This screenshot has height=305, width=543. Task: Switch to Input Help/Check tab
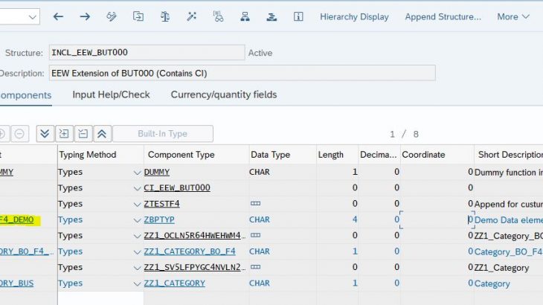tap(111, 95)
